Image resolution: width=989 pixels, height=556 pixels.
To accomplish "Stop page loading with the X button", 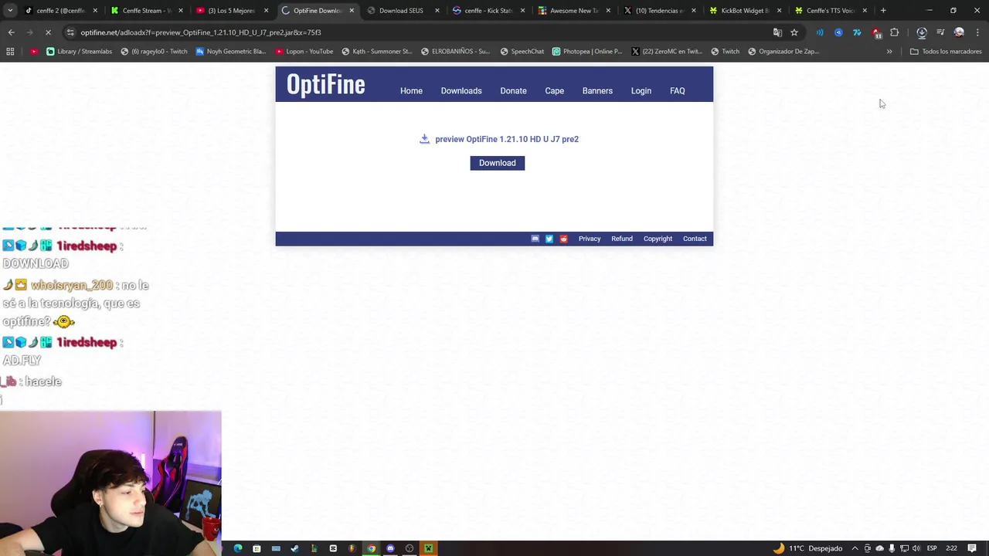I will coord(48,32).
